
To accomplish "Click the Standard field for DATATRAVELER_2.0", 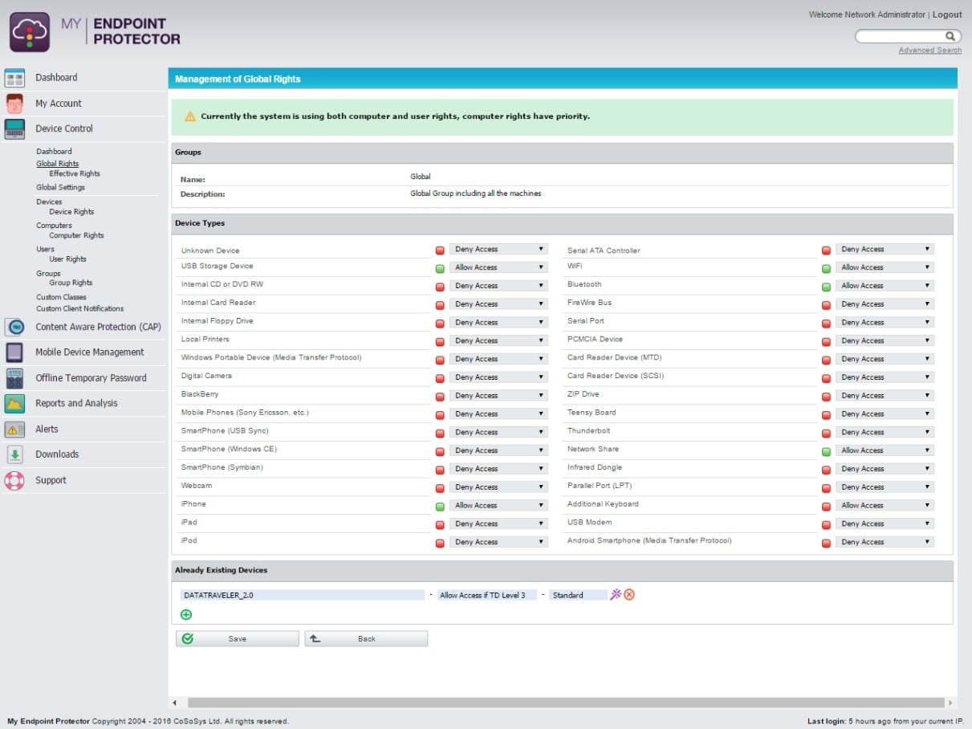I will click(579, 595).
